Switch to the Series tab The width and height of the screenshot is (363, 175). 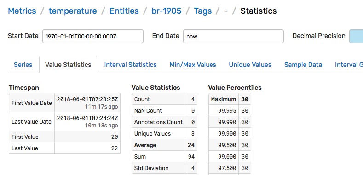pos(23,65)
